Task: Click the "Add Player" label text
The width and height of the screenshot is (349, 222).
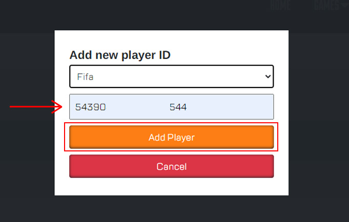Action: coord(171,137)
